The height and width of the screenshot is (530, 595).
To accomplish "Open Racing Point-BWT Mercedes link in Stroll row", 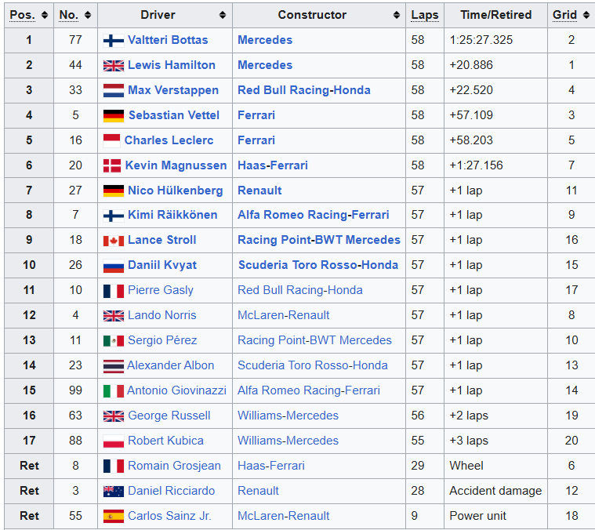I will [319, 240].
